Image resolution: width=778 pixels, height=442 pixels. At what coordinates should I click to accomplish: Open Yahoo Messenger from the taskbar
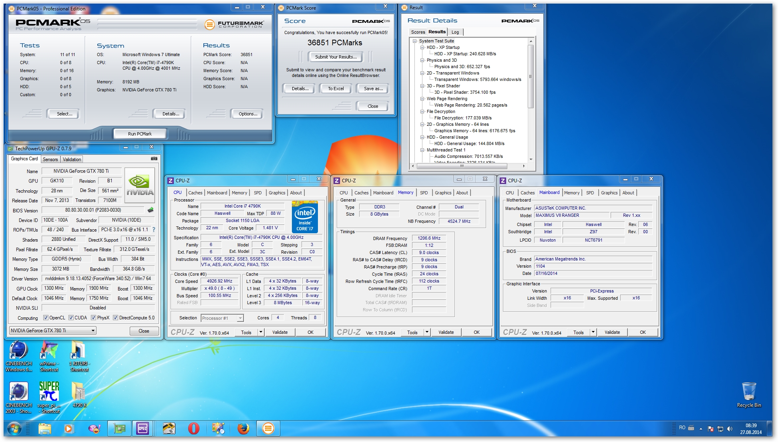(x=94, y=429)
